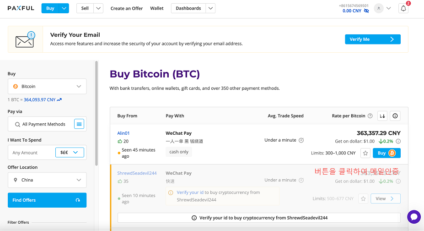Viewport: 424px width, 231px height.
Task: Click the cash only tag
Action: pyautogui.click(x=179, y=152)
